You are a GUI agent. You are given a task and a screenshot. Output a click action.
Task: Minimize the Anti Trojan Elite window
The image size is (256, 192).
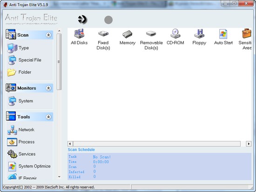tap(226, 4)
